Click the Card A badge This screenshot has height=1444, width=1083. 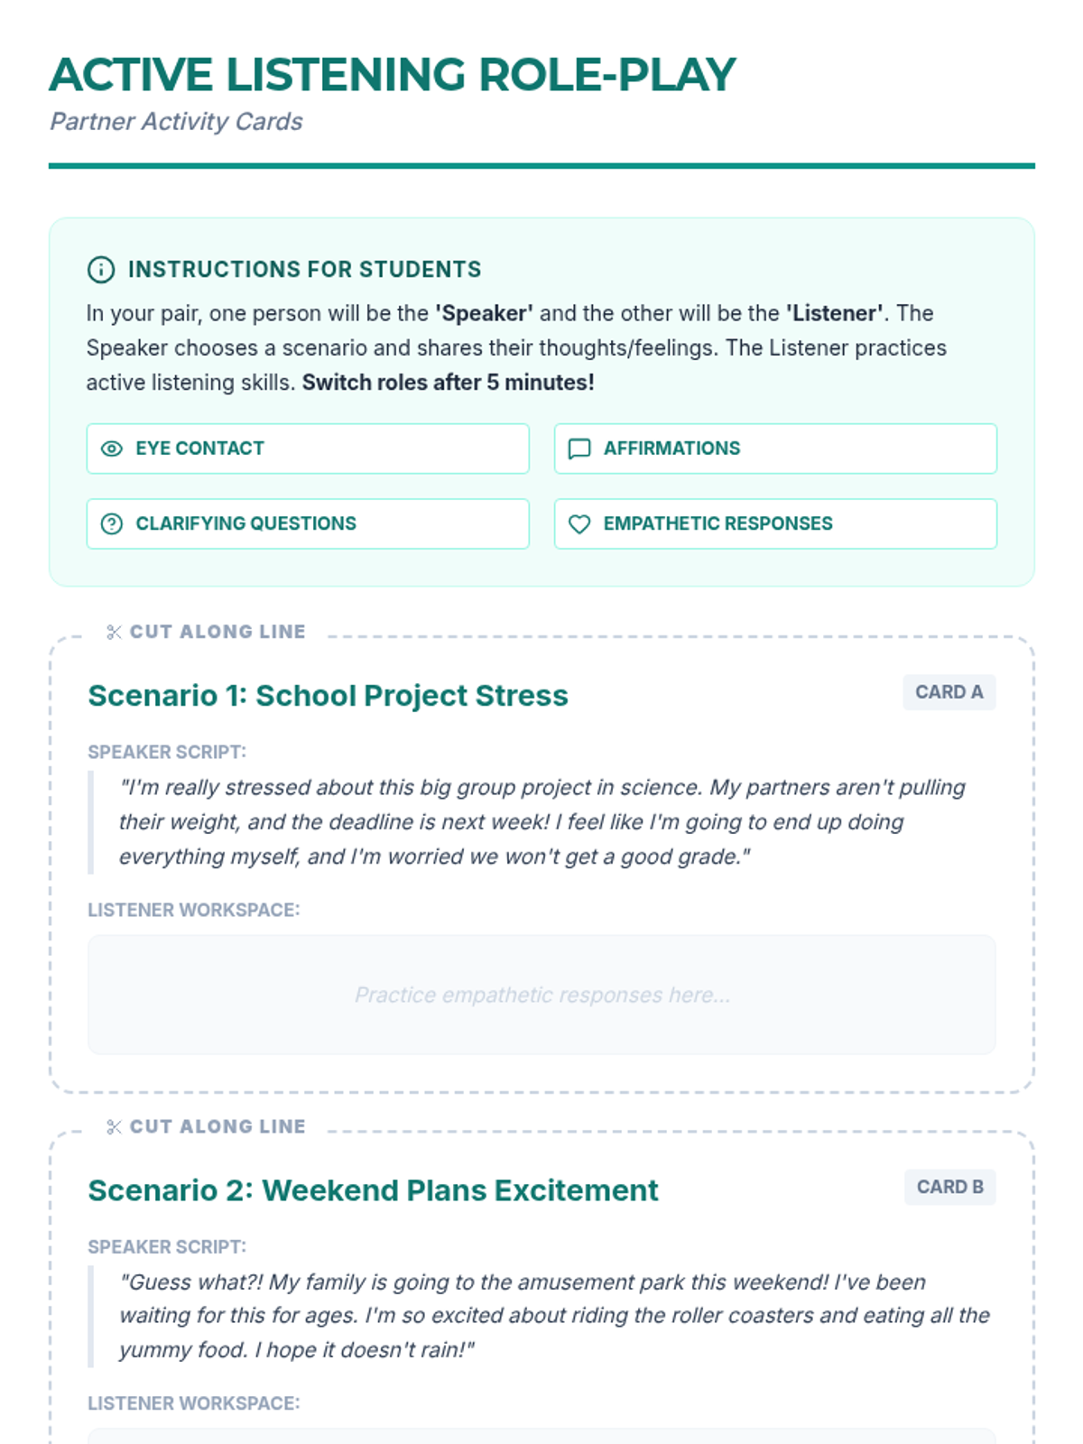click(x=949, y=692)
